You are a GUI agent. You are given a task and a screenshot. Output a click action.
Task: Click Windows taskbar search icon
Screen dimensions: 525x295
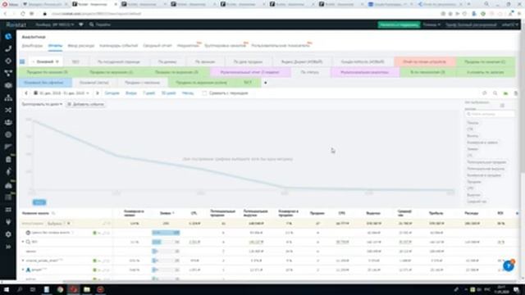click(x=20, y=289)
